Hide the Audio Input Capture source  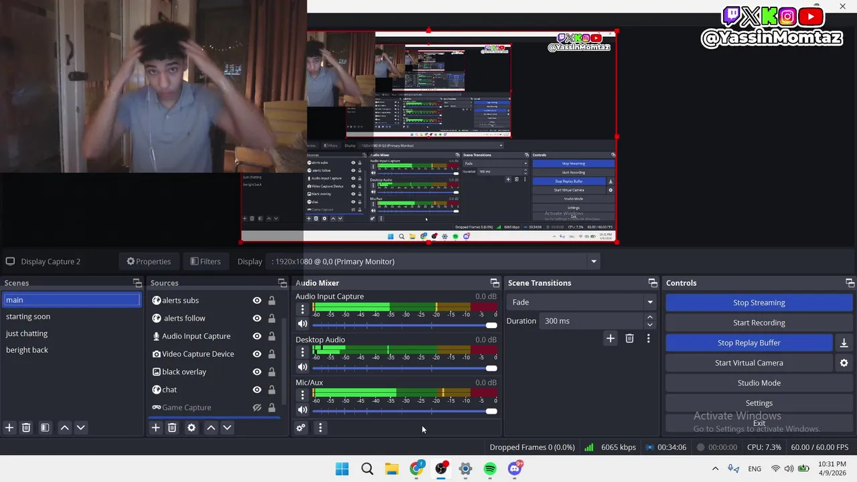(256, 336)
